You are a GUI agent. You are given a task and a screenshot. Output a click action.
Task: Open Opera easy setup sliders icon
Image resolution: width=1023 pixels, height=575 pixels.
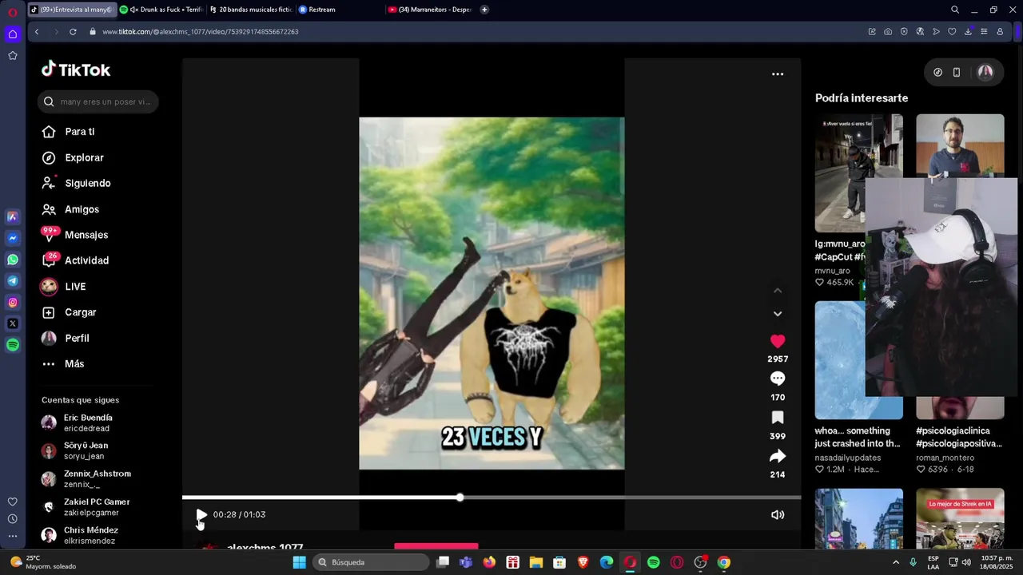coord(984,32)
